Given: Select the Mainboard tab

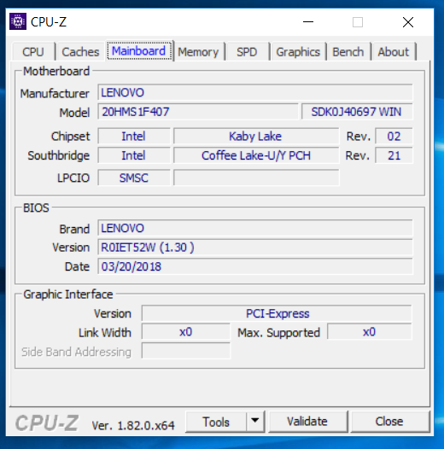Looking at the screenshot, I should 139,51.
